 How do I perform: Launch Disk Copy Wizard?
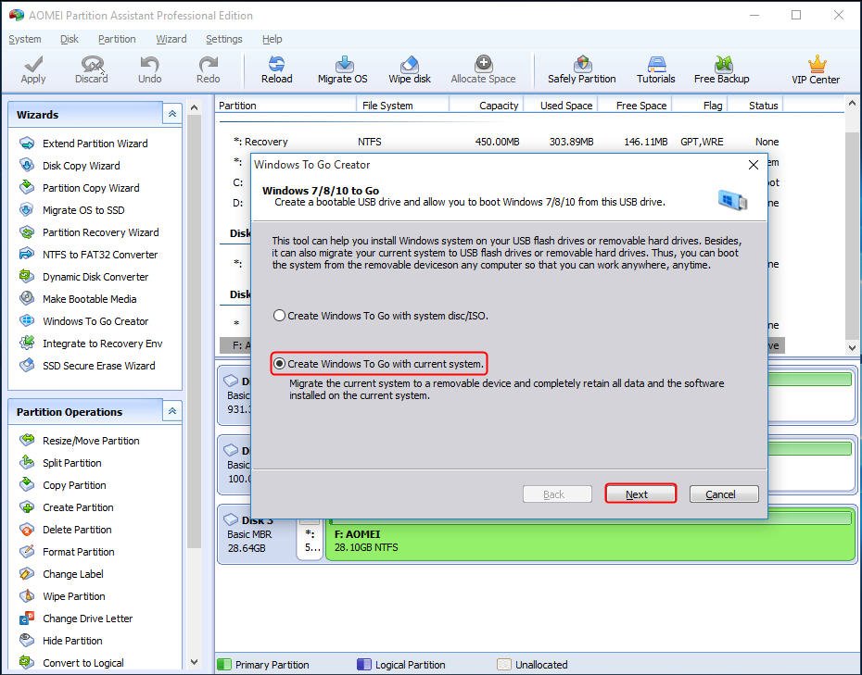pos(82,166)
